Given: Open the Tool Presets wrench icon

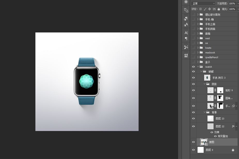Looking at the screenshot, I should click(186, 47).
